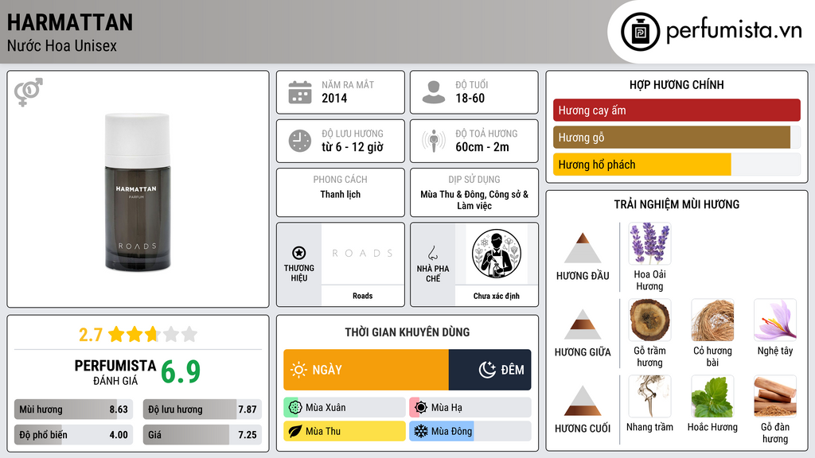Click the Giá 7.25 rating bar
The width and height of the screenshot is (815, 458).
[x=202, y=435]
